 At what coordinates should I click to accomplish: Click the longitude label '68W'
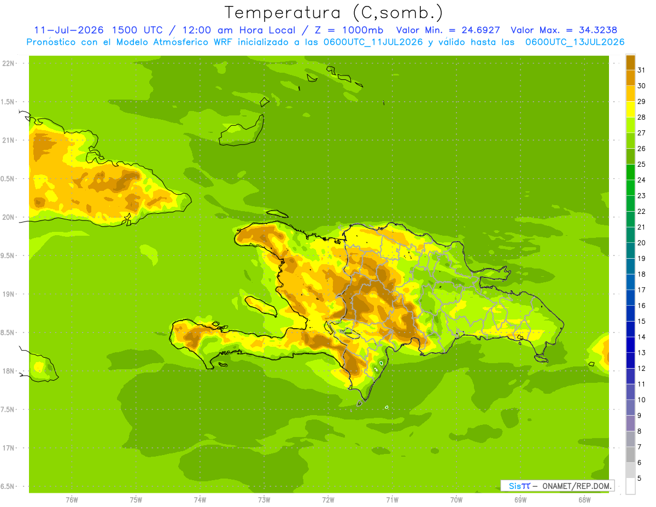coord(584,500)
